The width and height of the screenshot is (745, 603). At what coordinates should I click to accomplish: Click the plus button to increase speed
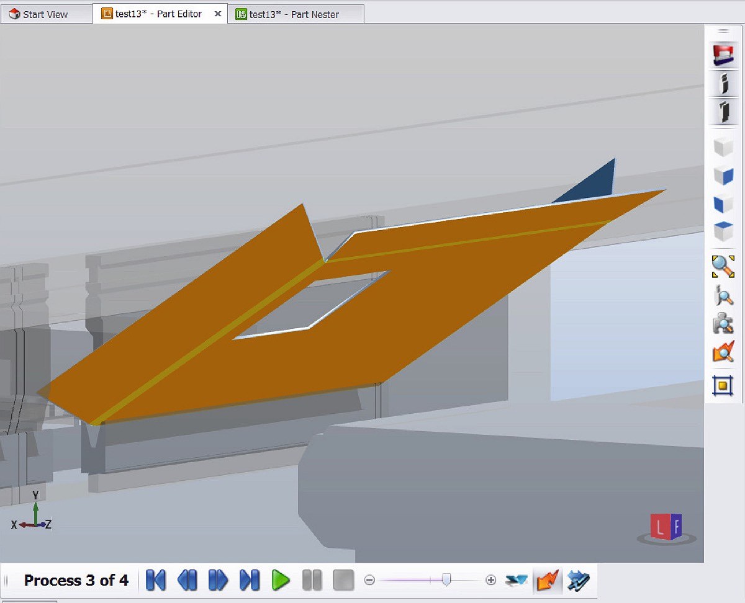490,581
